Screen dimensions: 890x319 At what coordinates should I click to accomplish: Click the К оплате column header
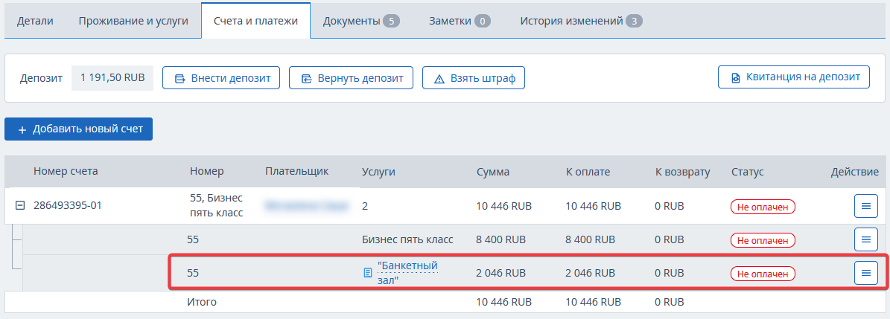coord(588,172)
